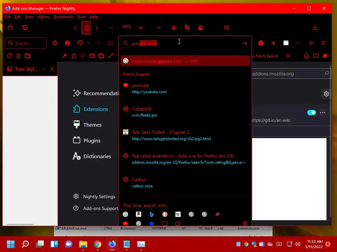Image resolution: width=337 pixels, height=252 pixels.
Task: Open the File menu
Action: pyautogui.click(x=8, y=17)
